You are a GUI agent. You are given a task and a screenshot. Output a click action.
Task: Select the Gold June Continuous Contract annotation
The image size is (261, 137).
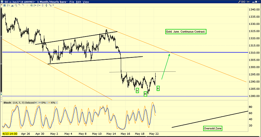[186, 32]
